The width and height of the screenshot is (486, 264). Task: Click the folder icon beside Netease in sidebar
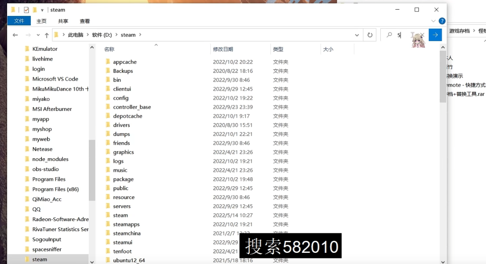(x=27, y=149)
